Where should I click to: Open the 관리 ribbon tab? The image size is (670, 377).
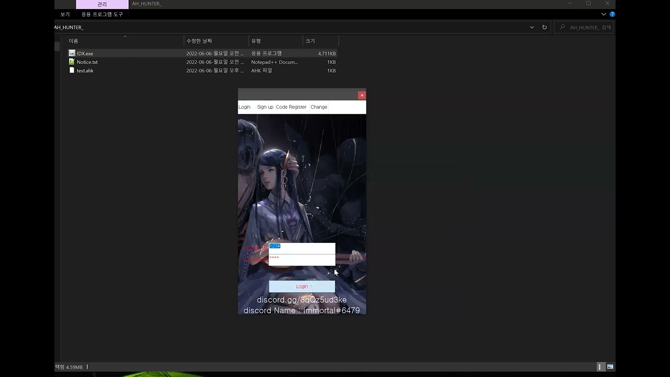pyautogui.click(x=102, y=4)
